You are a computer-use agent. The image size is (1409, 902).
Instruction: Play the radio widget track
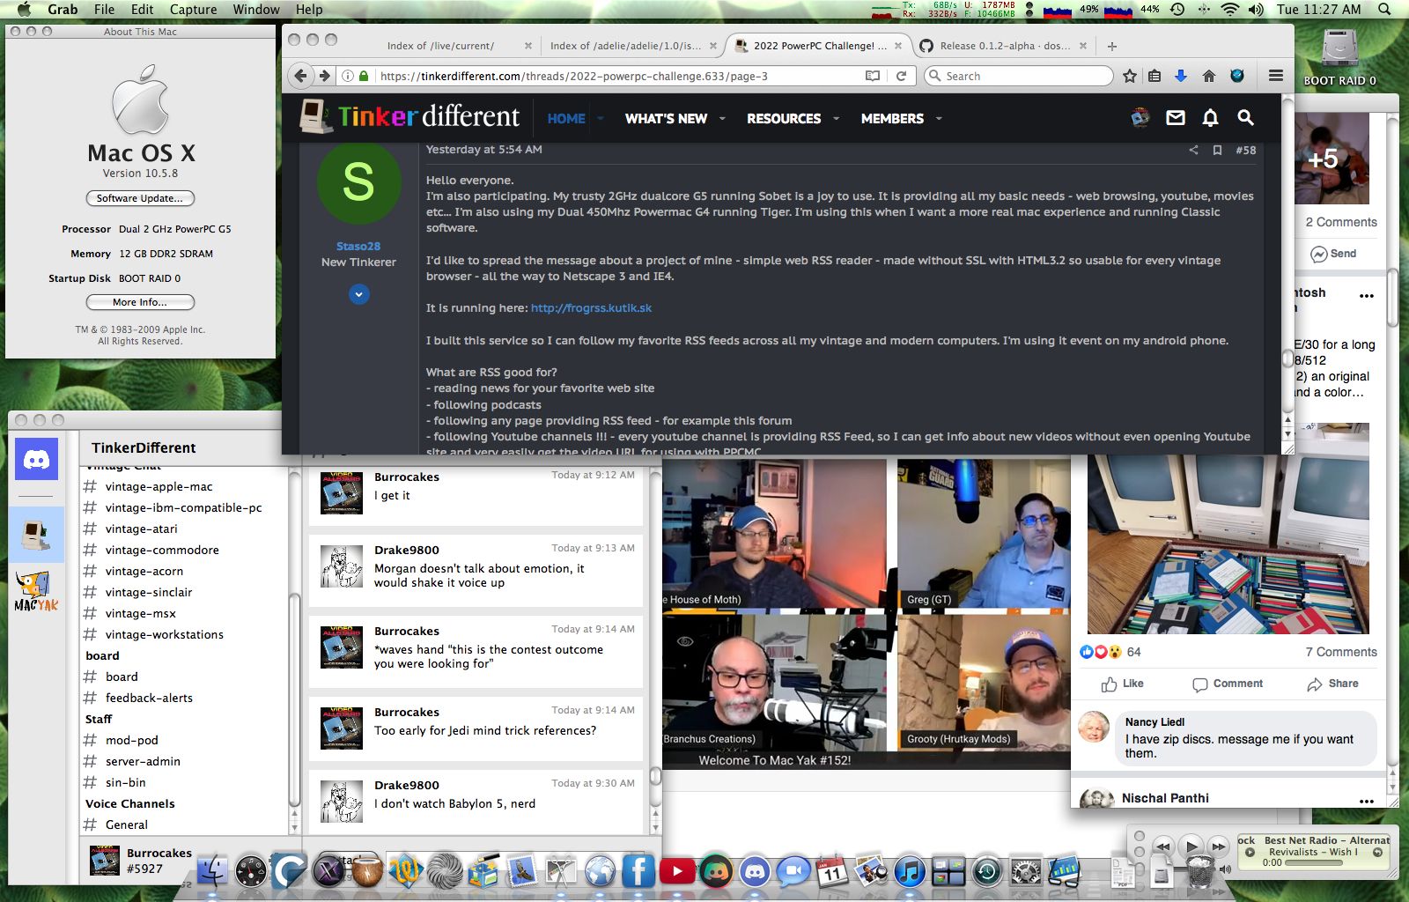pos(1191,847)
